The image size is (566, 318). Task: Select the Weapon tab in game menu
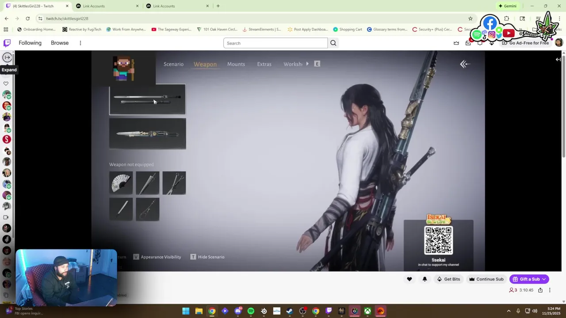tap(205, 64)
